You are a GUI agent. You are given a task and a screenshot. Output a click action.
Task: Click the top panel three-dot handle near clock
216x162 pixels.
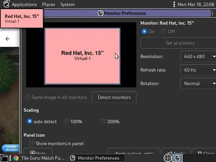pyautogui.click(x=174, y=4)
